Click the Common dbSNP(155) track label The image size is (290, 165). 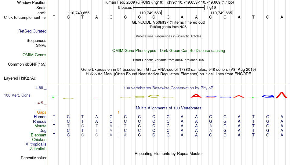[27, 64]
